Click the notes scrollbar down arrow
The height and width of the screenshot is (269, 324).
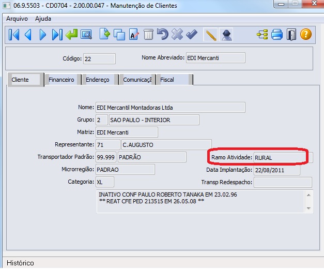point(308,208)
